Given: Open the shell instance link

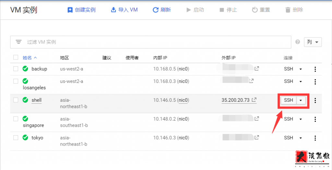Looking at the screenshot, I should (37, 100).
